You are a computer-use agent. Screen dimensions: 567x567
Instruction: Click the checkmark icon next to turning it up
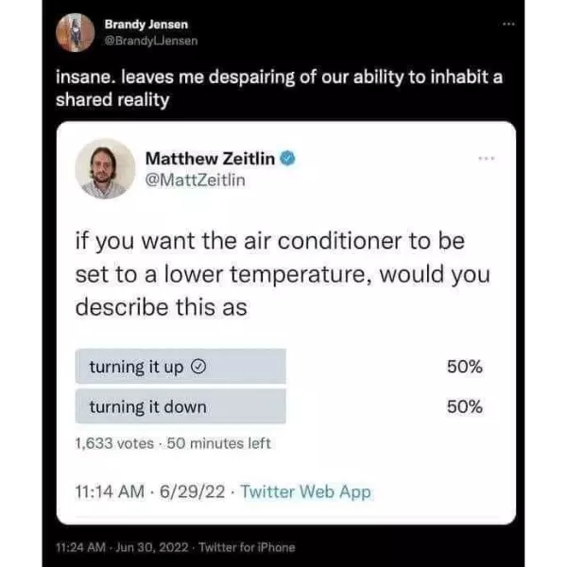click(198, 367)
